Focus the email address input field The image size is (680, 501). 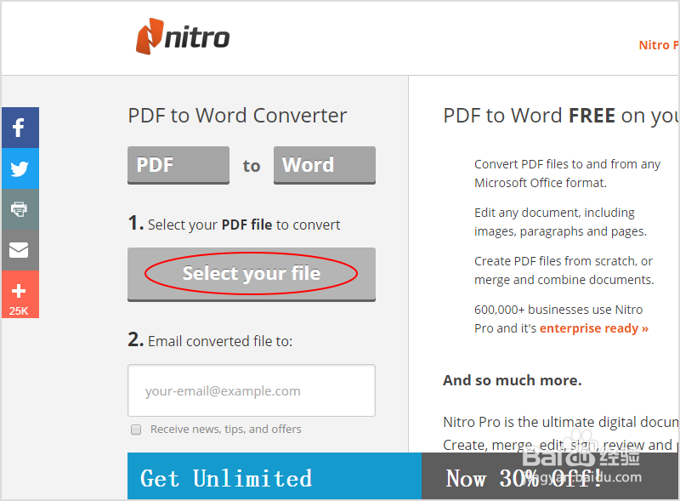pos(252,390)
